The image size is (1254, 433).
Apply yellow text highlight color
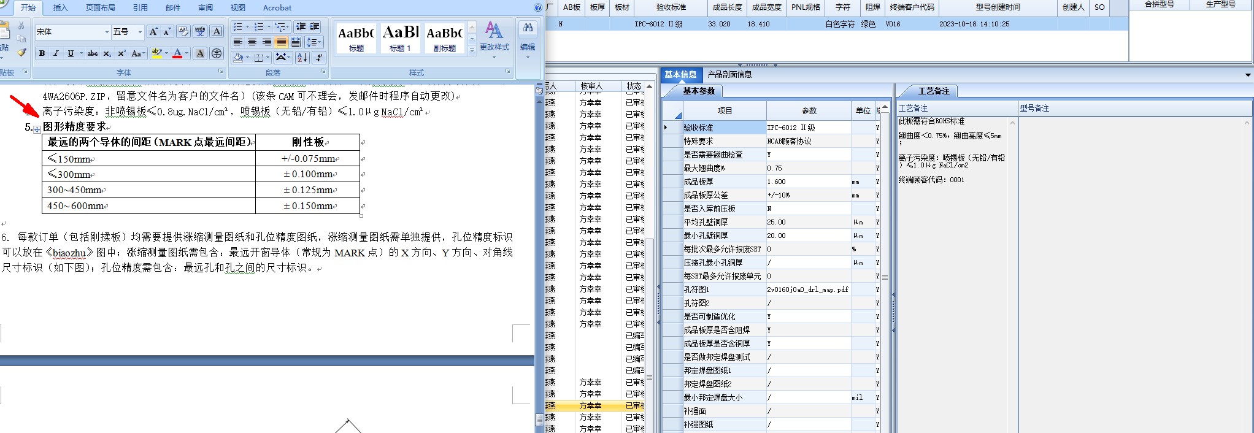(x=156, y=54)
